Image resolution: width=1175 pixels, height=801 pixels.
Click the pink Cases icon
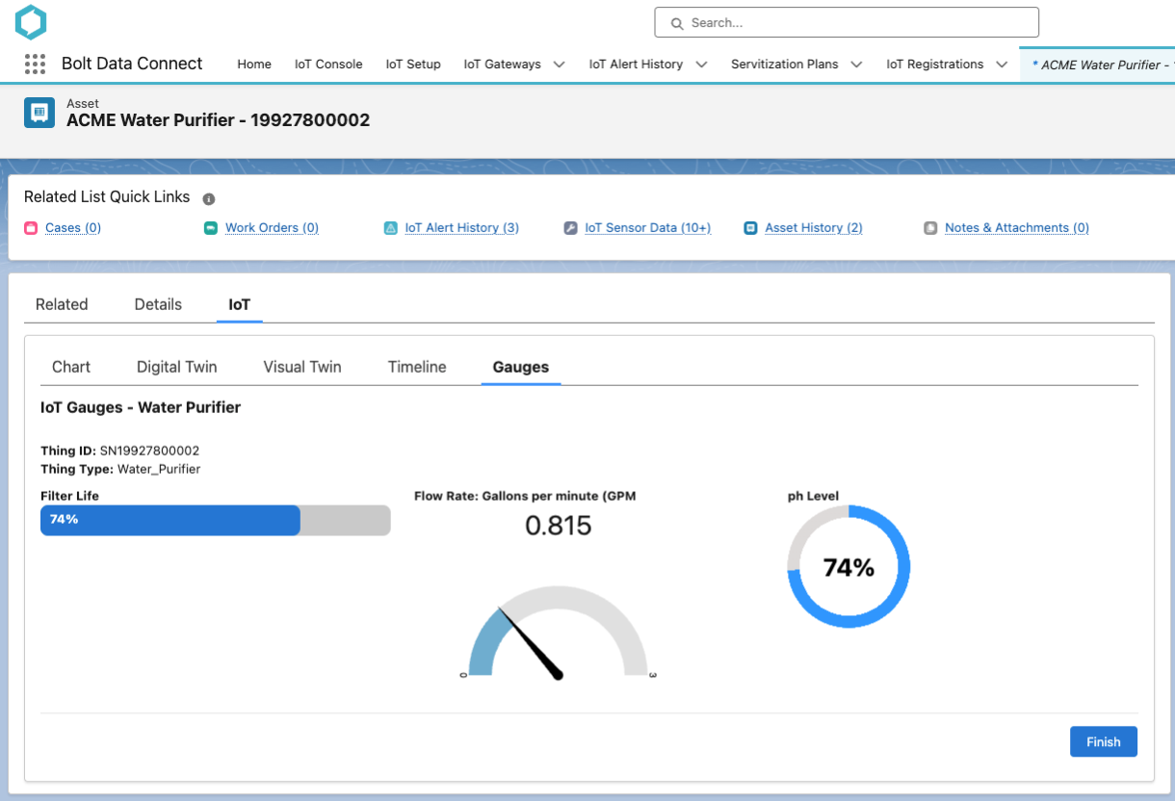[31, 228]
